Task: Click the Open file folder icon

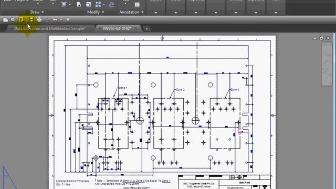Action: tap(13, 20)
